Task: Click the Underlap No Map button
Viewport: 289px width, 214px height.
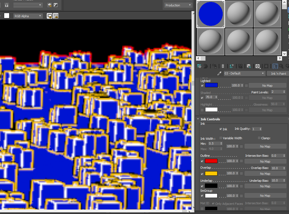Action: point(265,186)
